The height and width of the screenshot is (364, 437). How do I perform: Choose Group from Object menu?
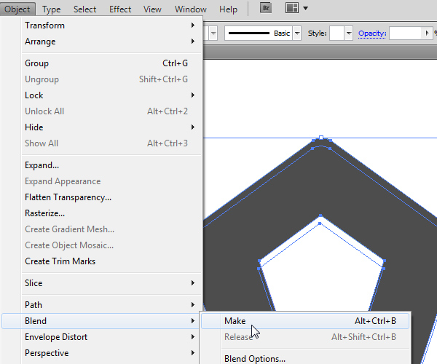[111, 63]
